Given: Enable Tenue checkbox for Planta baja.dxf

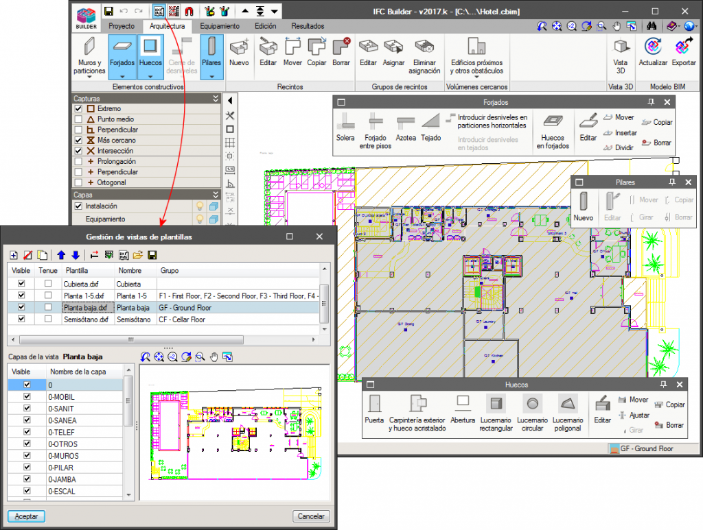Looking at the screenshot, I should click(48, 307).
